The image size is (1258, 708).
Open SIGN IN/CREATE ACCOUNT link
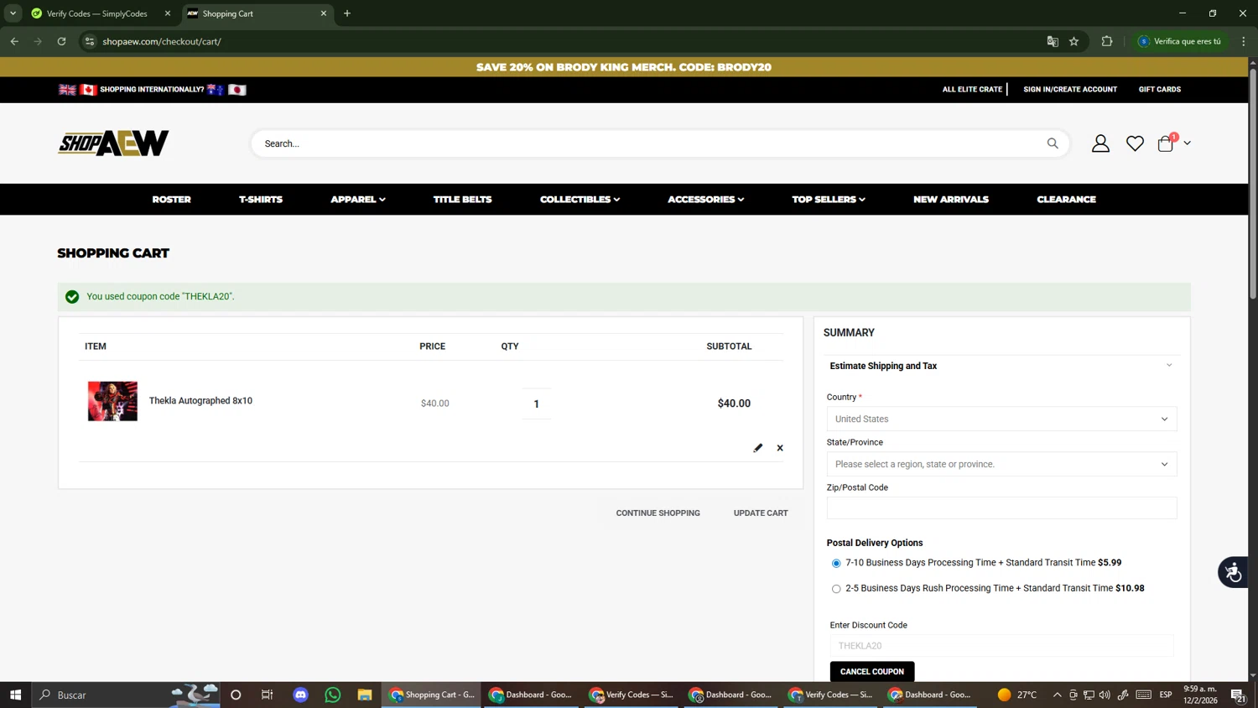coord(1070,90)
